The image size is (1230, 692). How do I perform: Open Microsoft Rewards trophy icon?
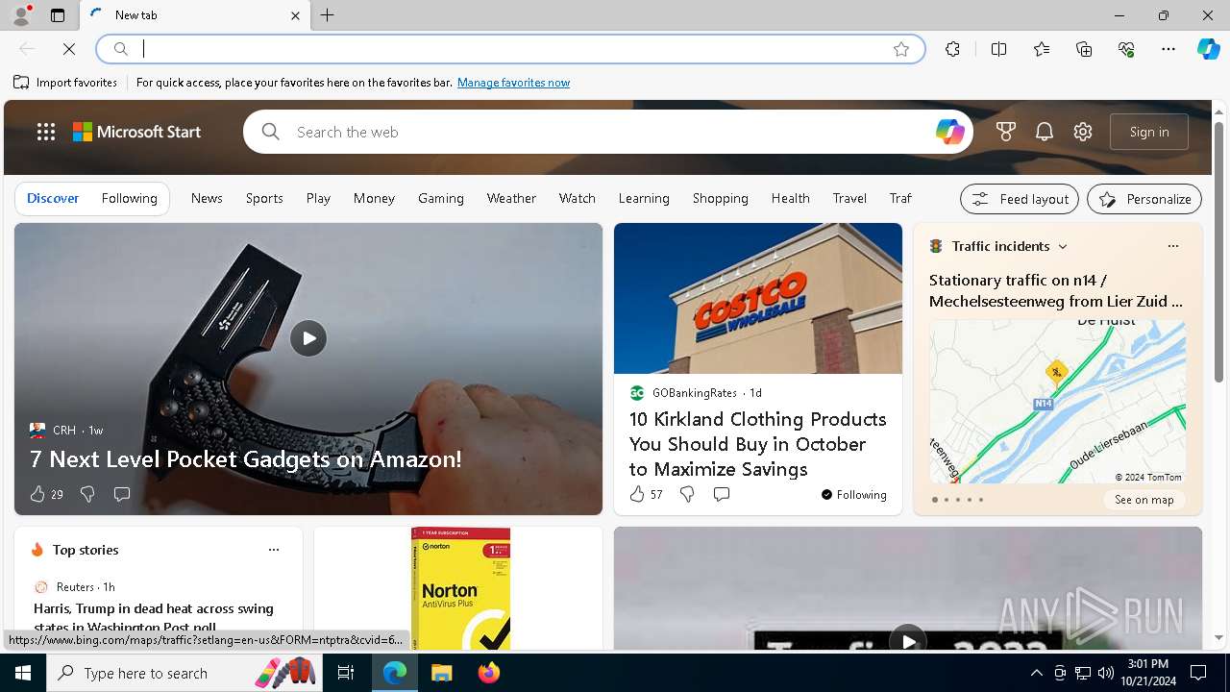1006,132
